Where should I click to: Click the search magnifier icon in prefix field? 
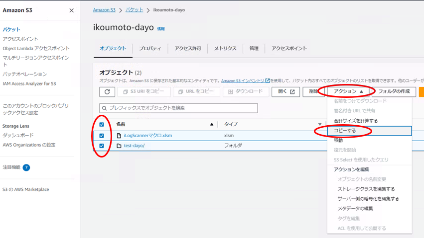(x=104, y=108)
